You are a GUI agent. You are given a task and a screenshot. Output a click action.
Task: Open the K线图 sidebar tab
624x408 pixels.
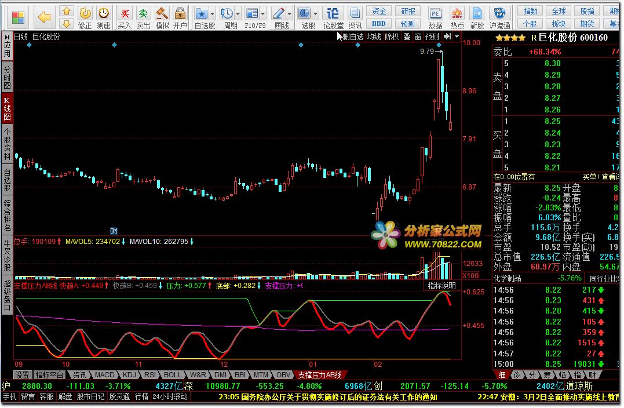(7, 109)
